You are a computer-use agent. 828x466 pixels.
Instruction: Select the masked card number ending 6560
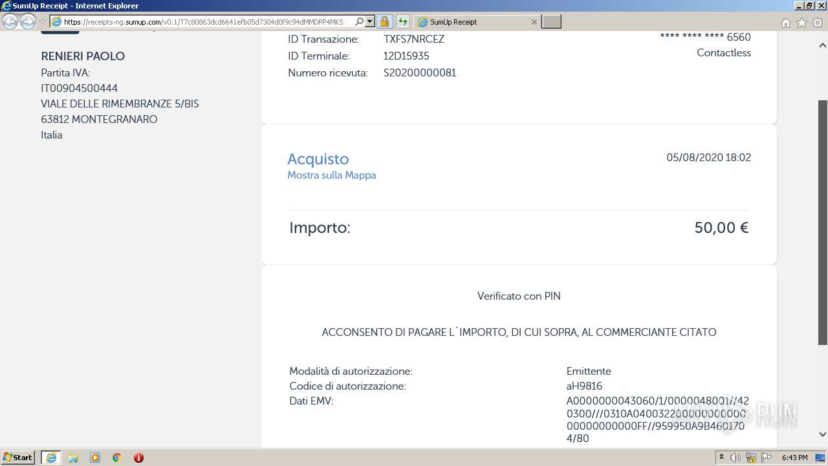705,38
